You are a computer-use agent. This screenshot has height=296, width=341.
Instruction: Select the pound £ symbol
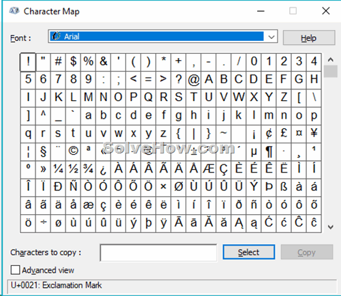tap(284, 134)
